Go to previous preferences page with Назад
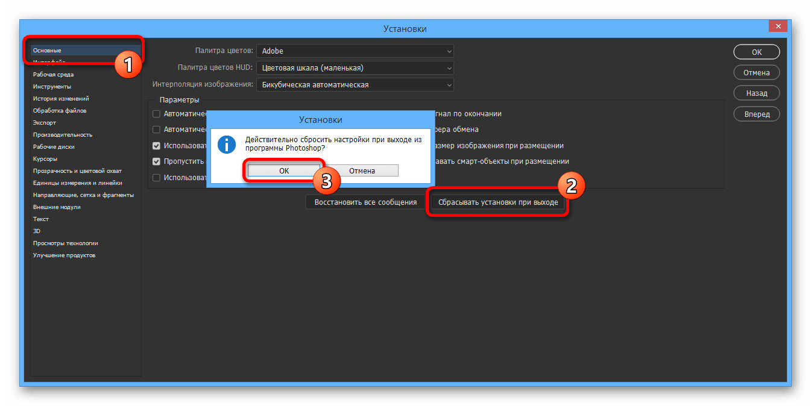 point(756,93)
